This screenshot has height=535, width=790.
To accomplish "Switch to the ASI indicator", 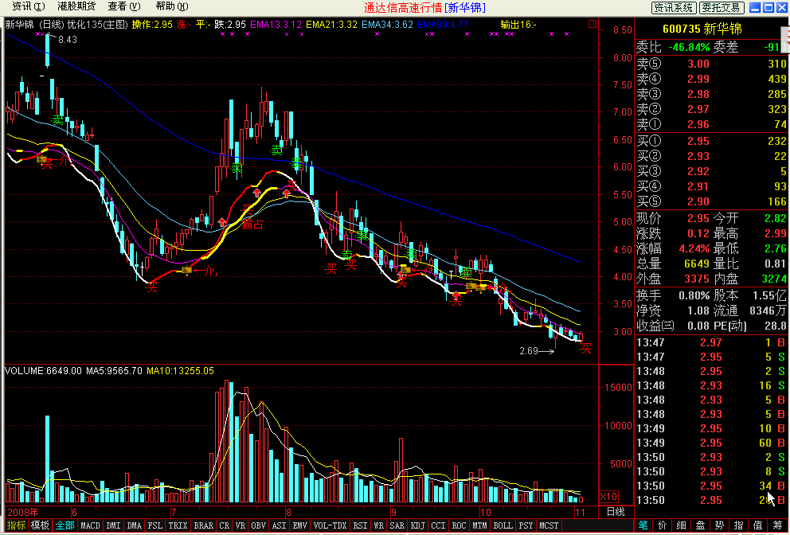I will 279,525.
